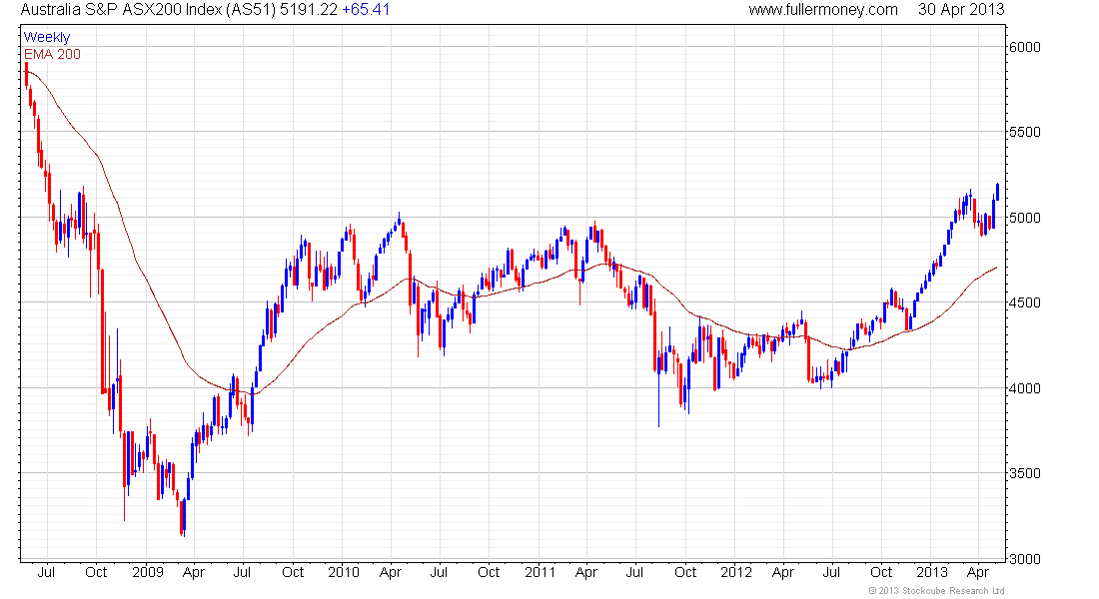Click the 'EMA 200' legend label
Image resolution: width=1099 pixels, height=599 pixels.
click(52, 54)
